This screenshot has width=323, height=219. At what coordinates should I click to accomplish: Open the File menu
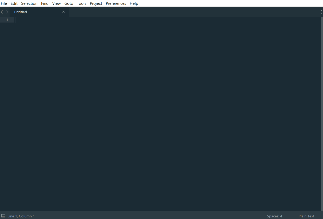pos(4,3)
